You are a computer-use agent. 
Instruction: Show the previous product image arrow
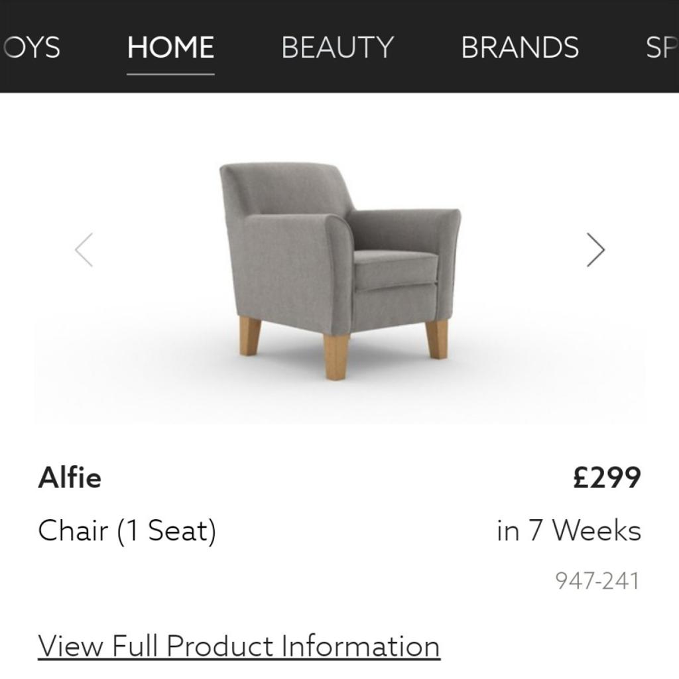pos(84,250)
